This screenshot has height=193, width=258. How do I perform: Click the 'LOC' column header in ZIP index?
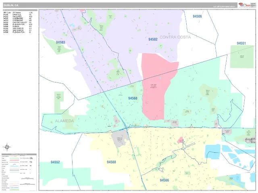pos(31,12)
